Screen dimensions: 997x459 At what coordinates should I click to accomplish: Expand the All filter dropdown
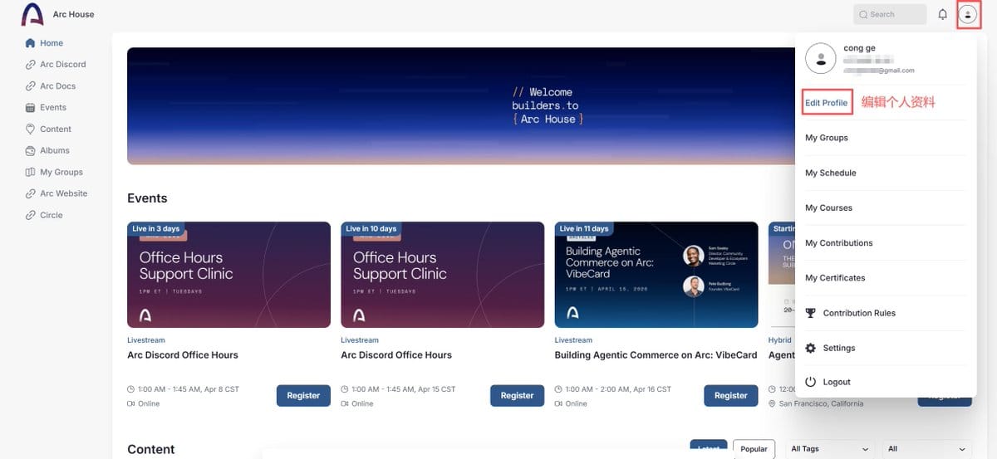[x=926, y=449]
